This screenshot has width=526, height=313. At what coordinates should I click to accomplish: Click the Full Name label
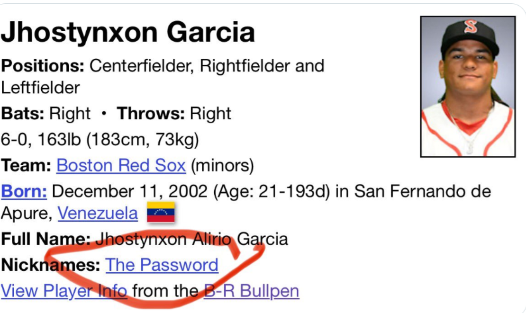point(45,239)
